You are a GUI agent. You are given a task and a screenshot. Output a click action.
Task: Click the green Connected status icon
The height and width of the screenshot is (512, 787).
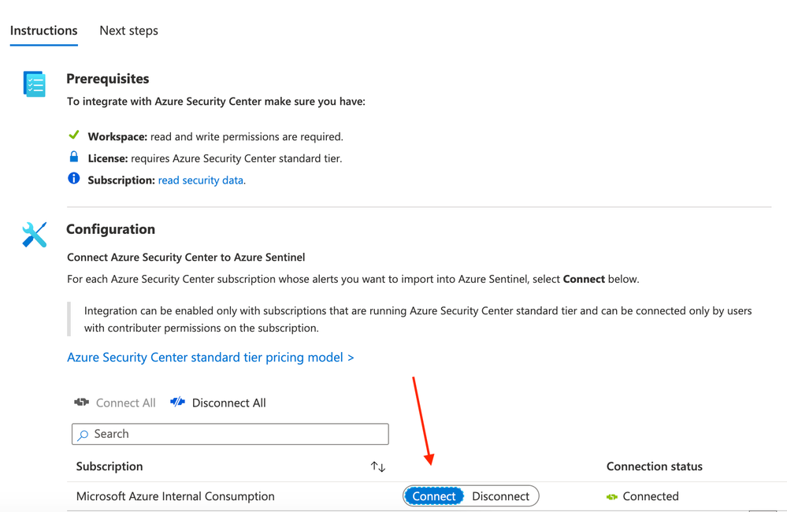point(612,497)
